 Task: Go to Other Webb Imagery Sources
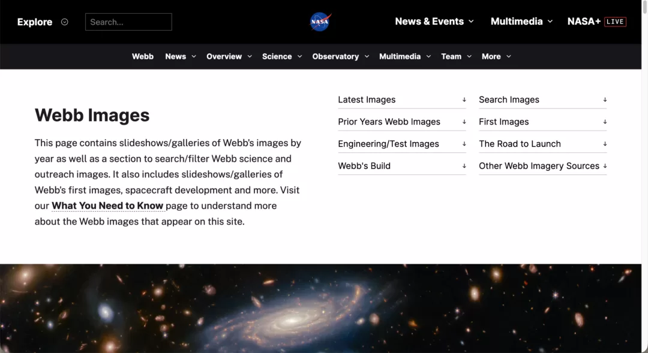(542, 166)
